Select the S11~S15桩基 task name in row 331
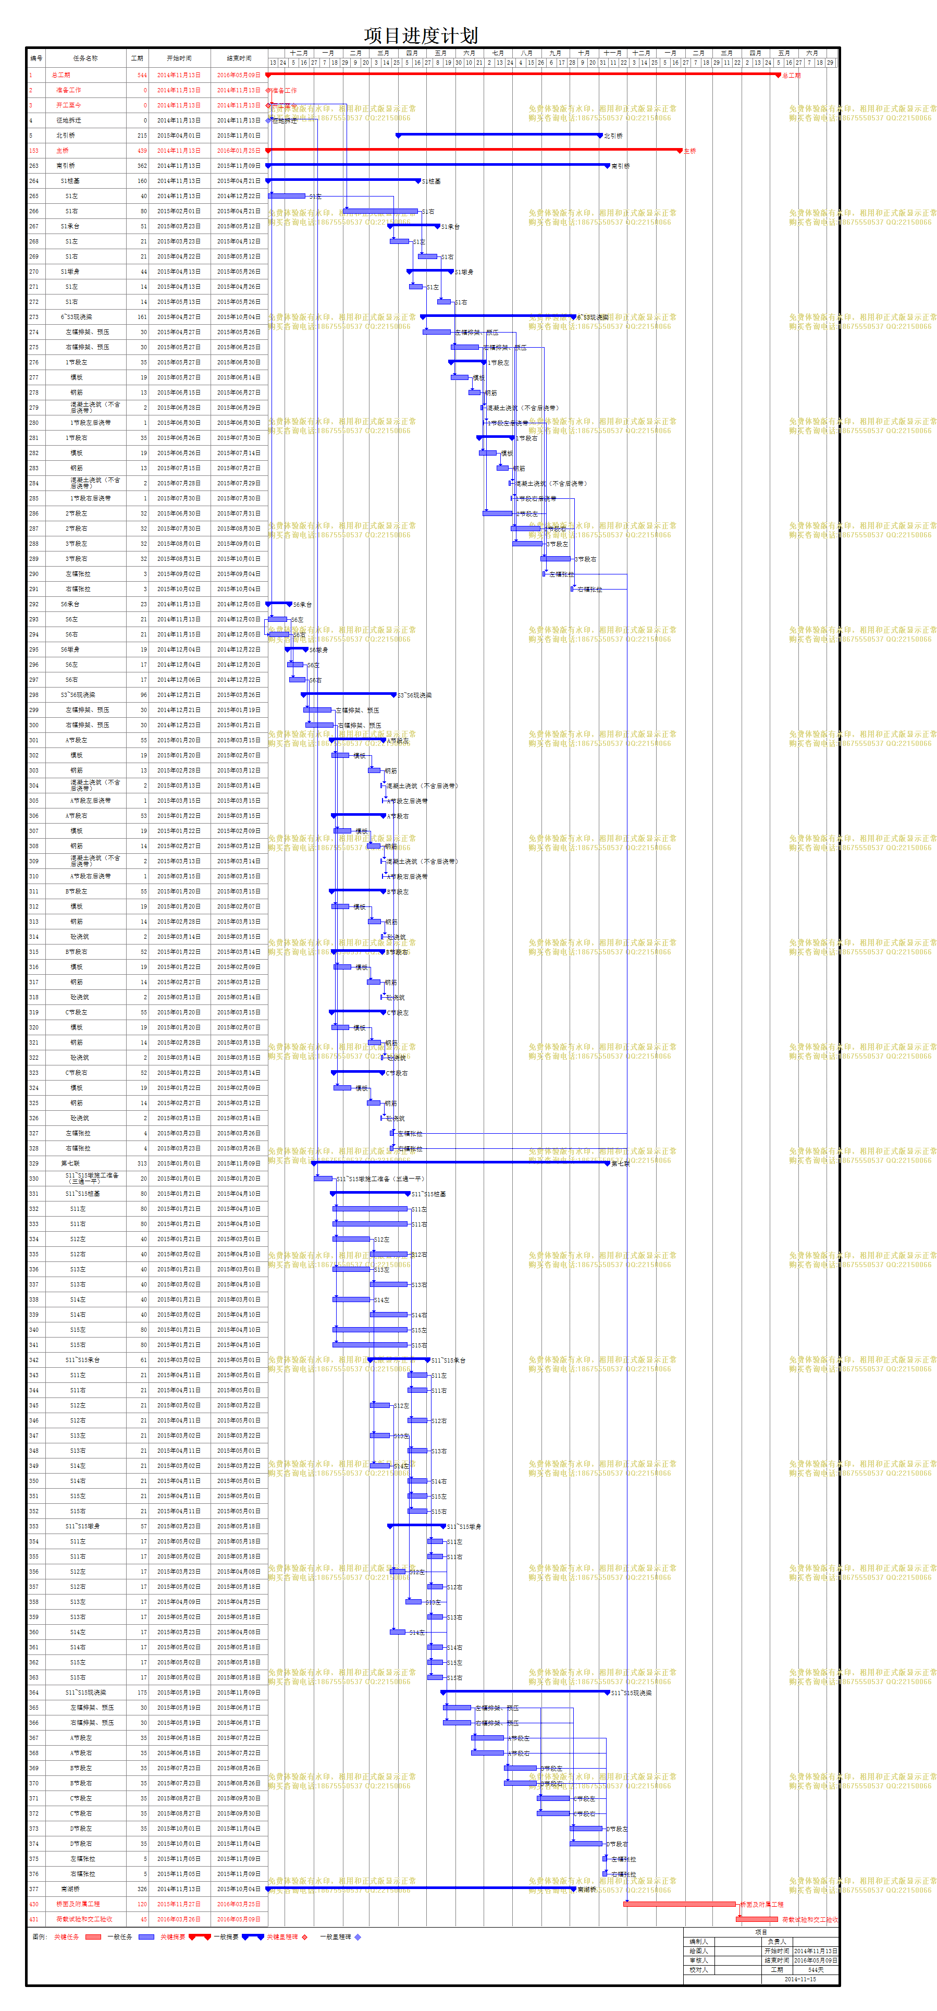 click(83, 1194)
